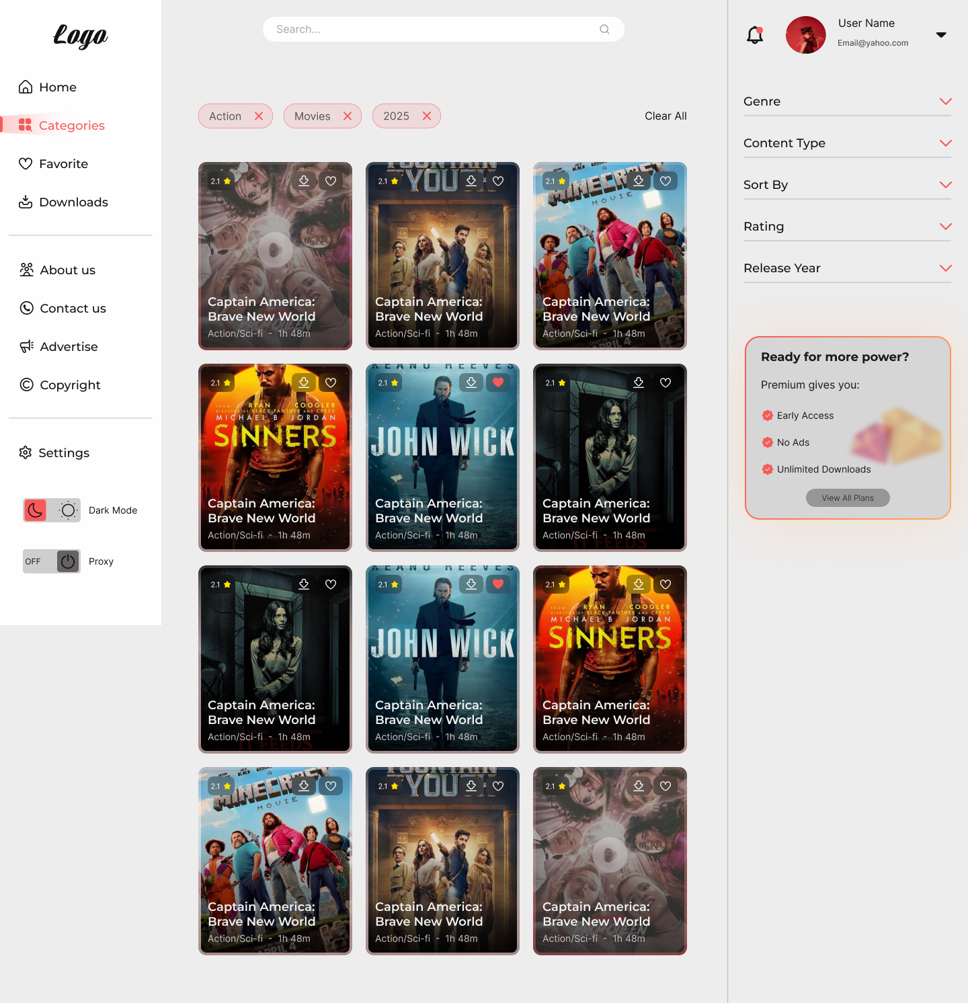Favorite the top-row Minecraft movie
The height and width of the screenshot is (1003, 968).
665,181
